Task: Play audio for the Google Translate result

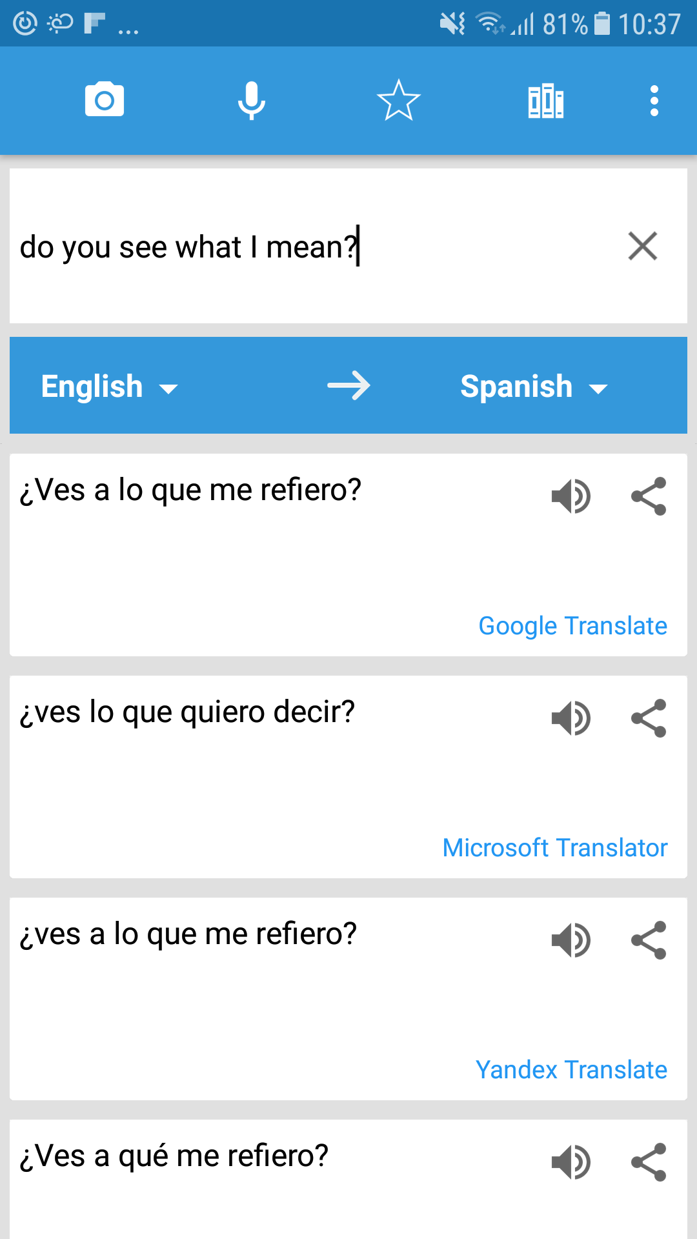Action: point(572,496)
